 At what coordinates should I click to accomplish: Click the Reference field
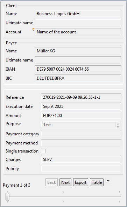[81, 97]
